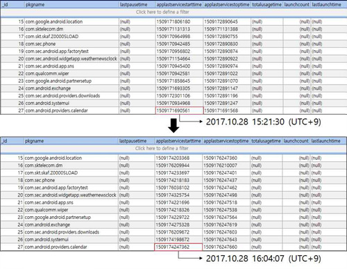
Task: Select cell with value 1509172890830
Action: click(227, 44)
